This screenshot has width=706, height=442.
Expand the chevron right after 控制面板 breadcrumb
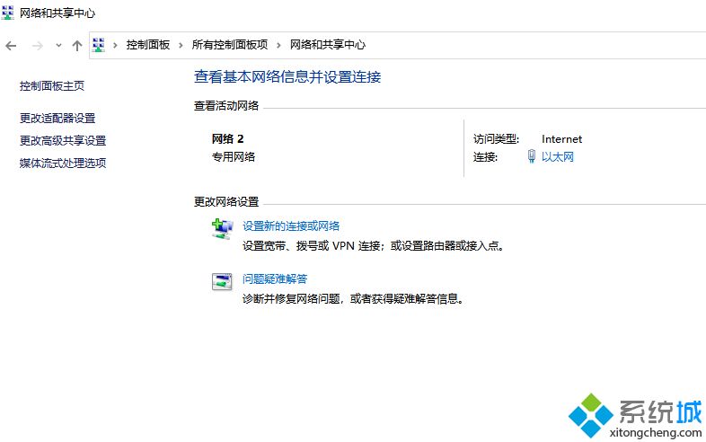click(x=181, y=45)
